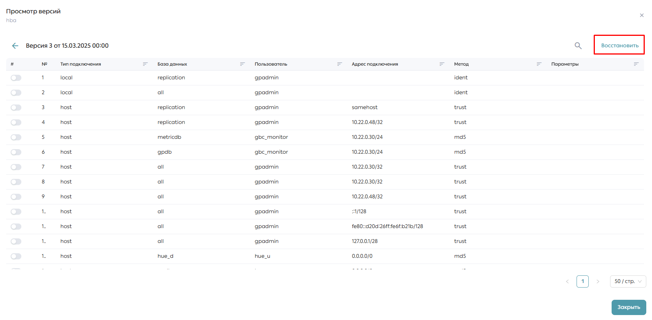Toggle the switch for row 1 local replication
Image resolution: width=652 pixels, height=320 pixels.
point(16,78)
